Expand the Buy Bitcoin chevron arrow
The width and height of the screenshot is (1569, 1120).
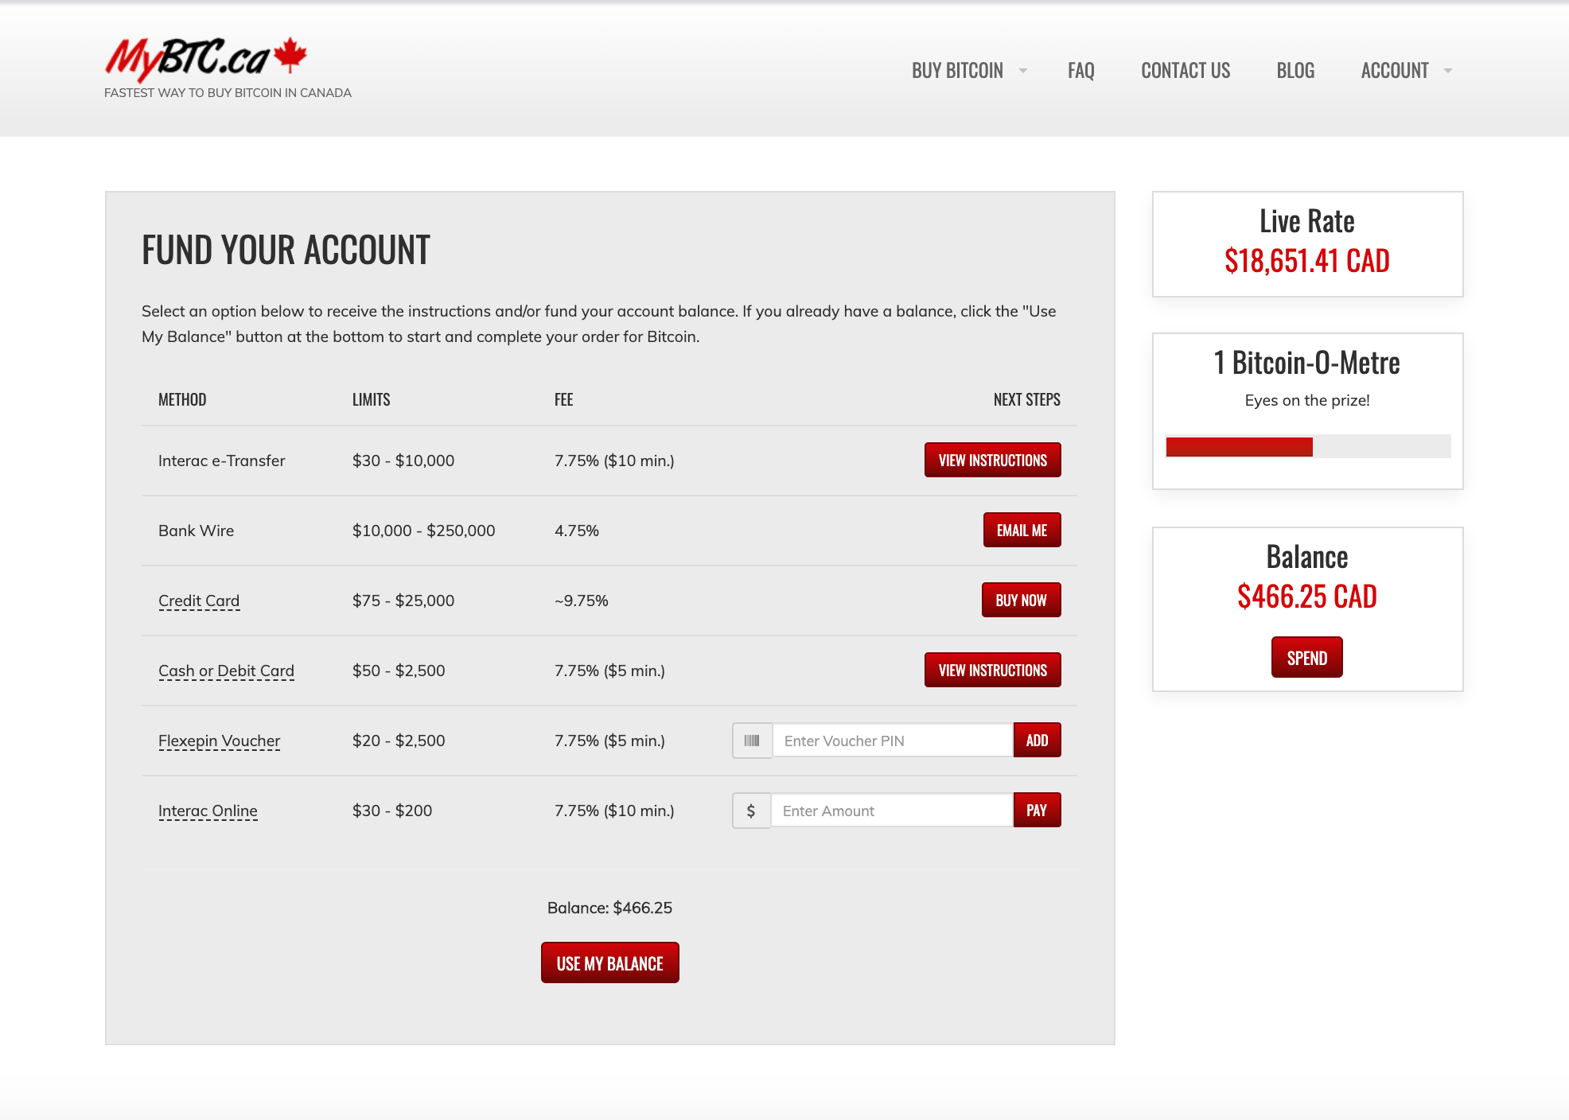(x=1022, y=70)
